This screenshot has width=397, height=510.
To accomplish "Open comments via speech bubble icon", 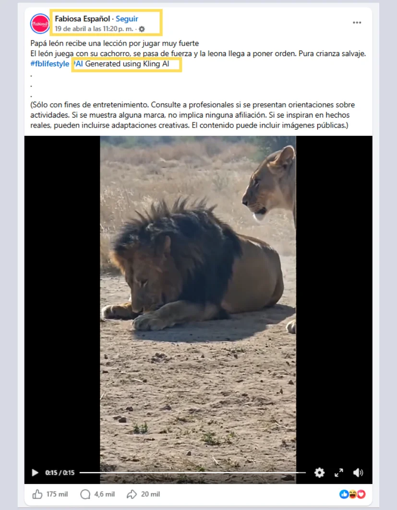I will pyautogui.click(x=85, y=494).
